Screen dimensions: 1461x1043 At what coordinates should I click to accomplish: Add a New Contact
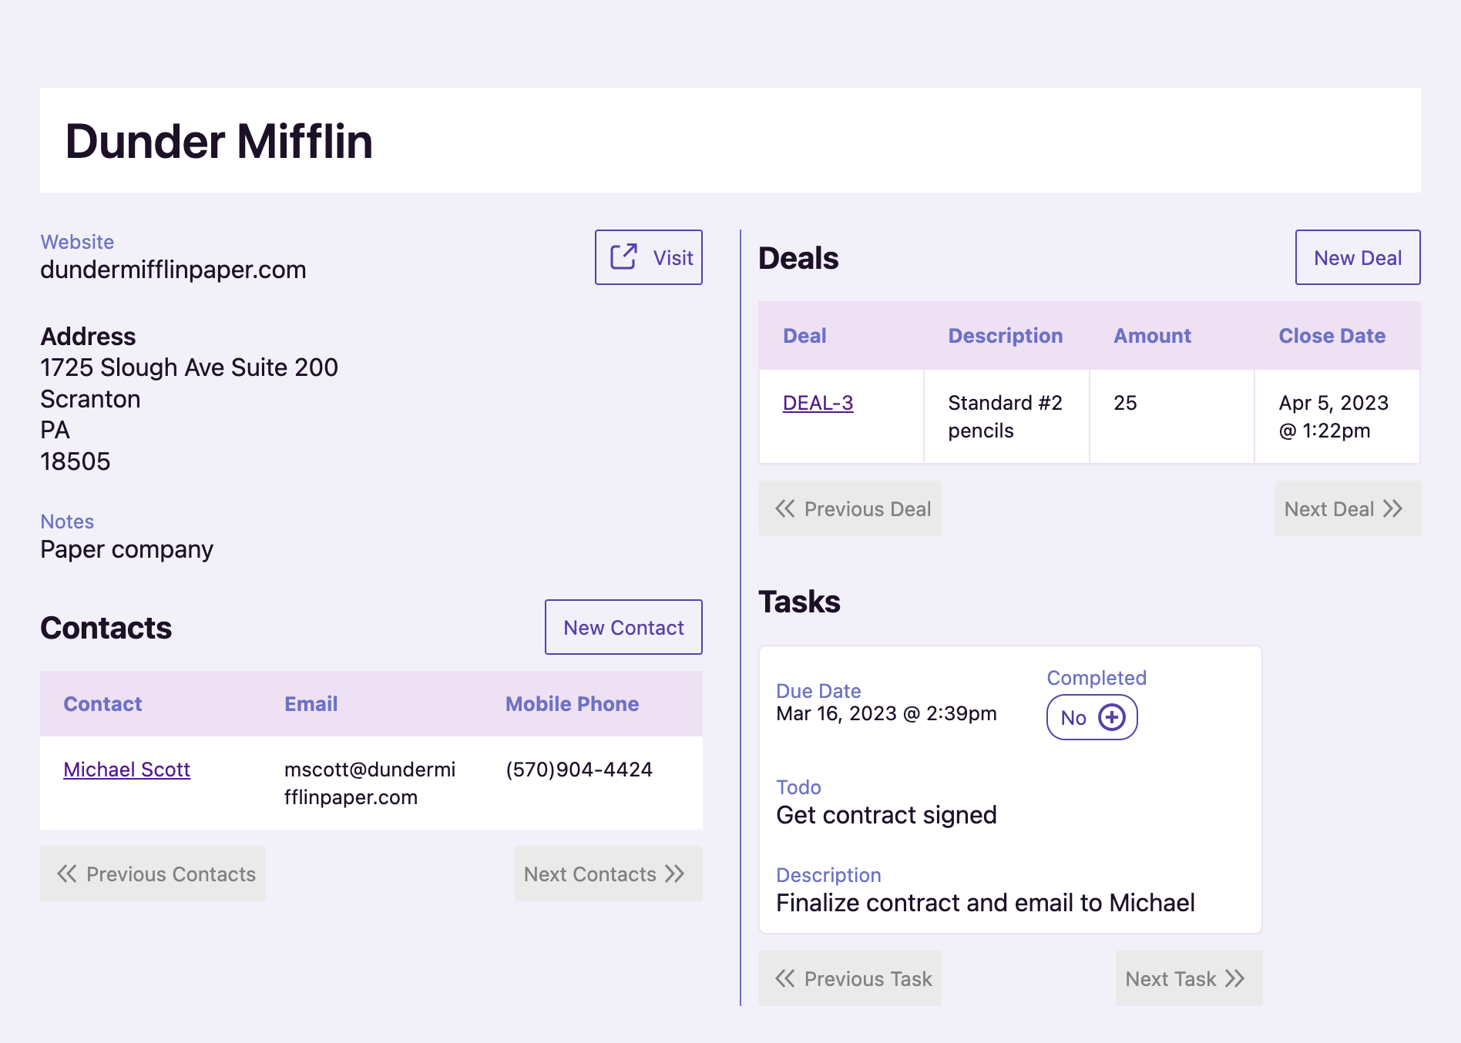(623, 627)
